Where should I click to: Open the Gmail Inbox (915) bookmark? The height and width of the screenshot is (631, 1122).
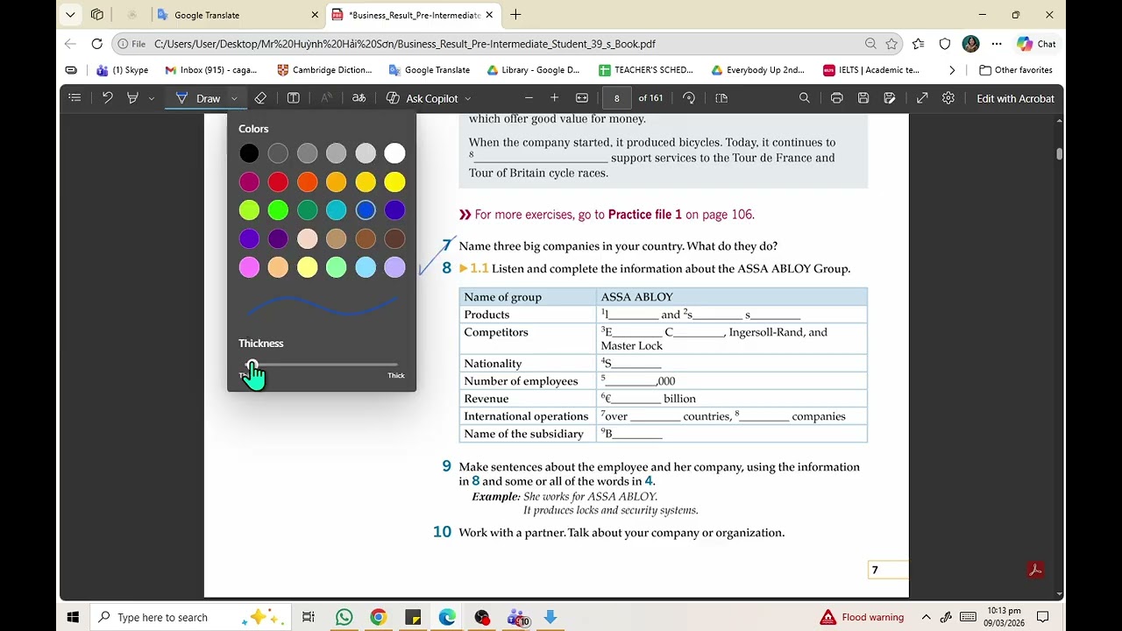click(x=211, y=70)
